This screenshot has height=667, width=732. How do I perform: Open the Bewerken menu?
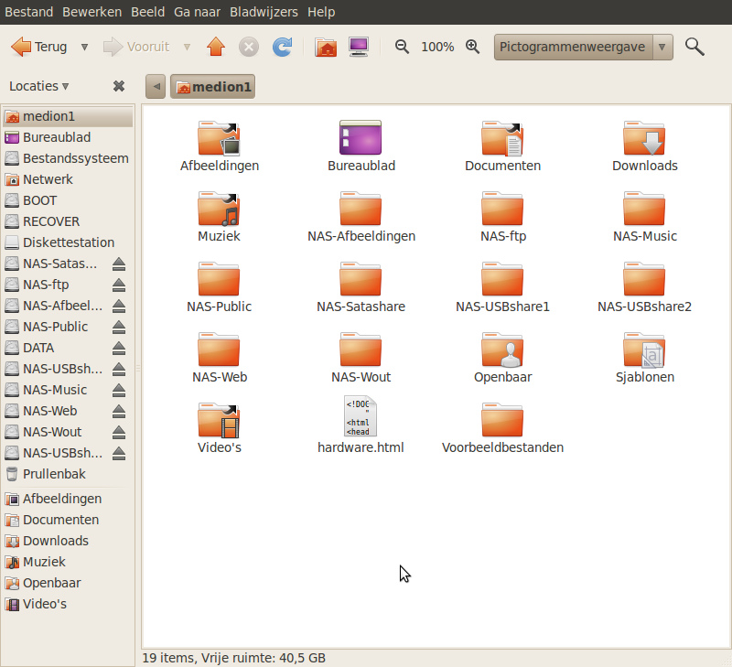[x=92, y=12]
